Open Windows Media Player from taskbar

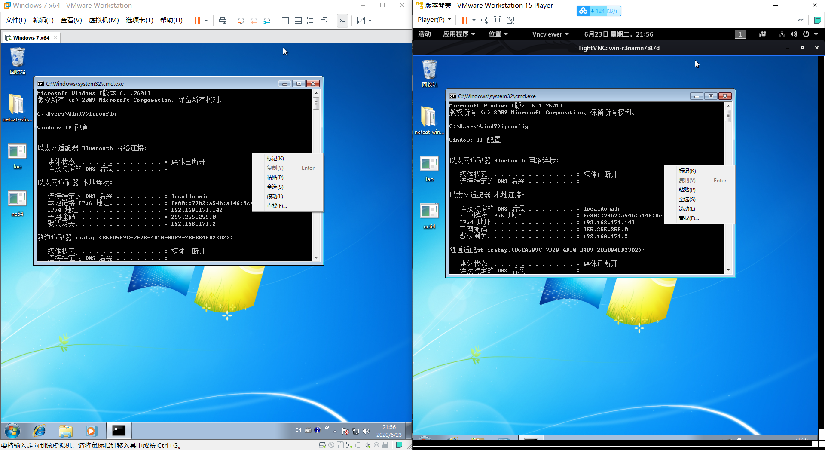(92, 430)
